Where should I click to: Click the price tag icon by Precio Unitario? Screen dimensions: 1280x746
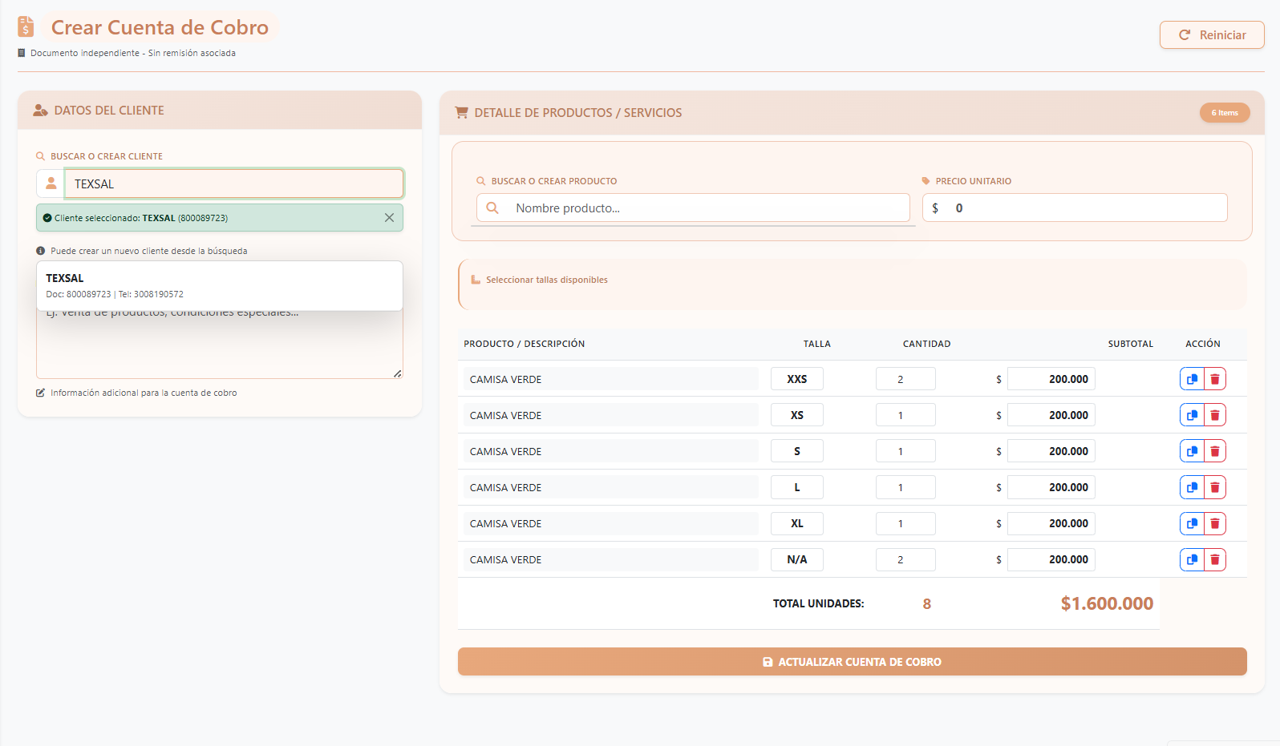(x=926, y=181)
